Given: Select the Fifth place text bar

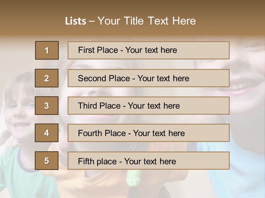Looking at the screenshot, I should (149, 161).
